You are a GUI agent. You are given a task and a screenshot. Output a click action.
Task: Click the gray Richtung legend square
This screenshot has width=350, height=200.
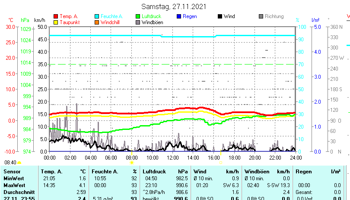click(261, 16)
